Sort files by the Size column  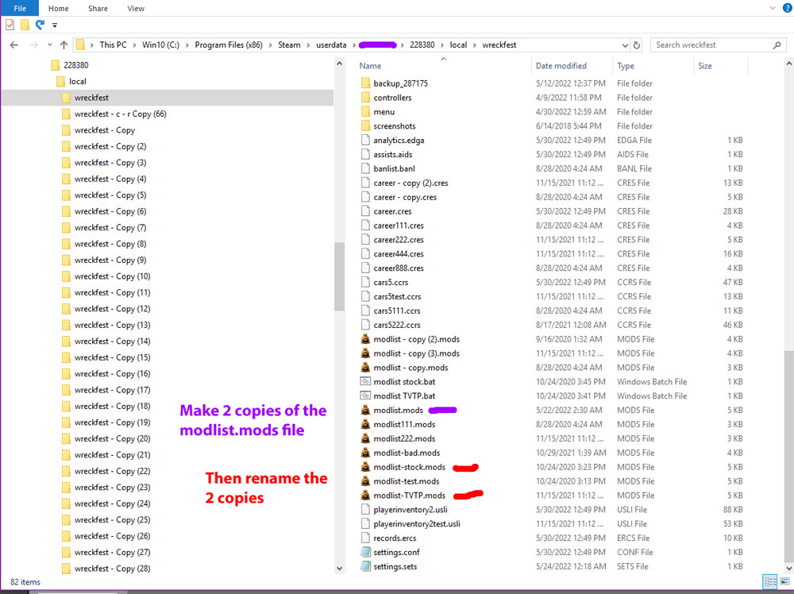tap(705, 66)
